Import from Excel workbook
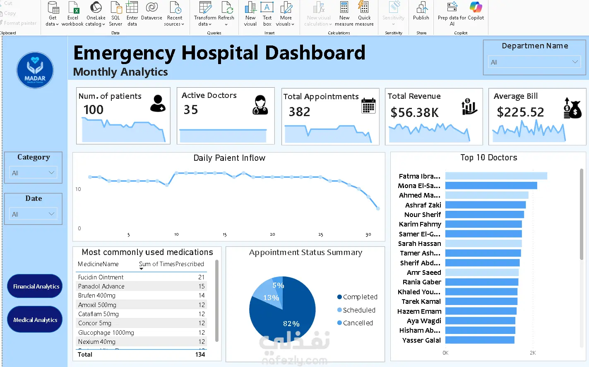 (x=73, y=14)
